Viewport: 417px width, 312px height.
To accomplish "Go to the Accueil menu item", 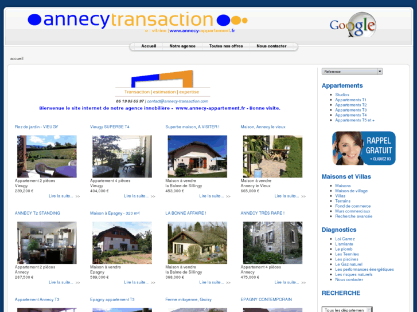I will [x=149, y=46].
